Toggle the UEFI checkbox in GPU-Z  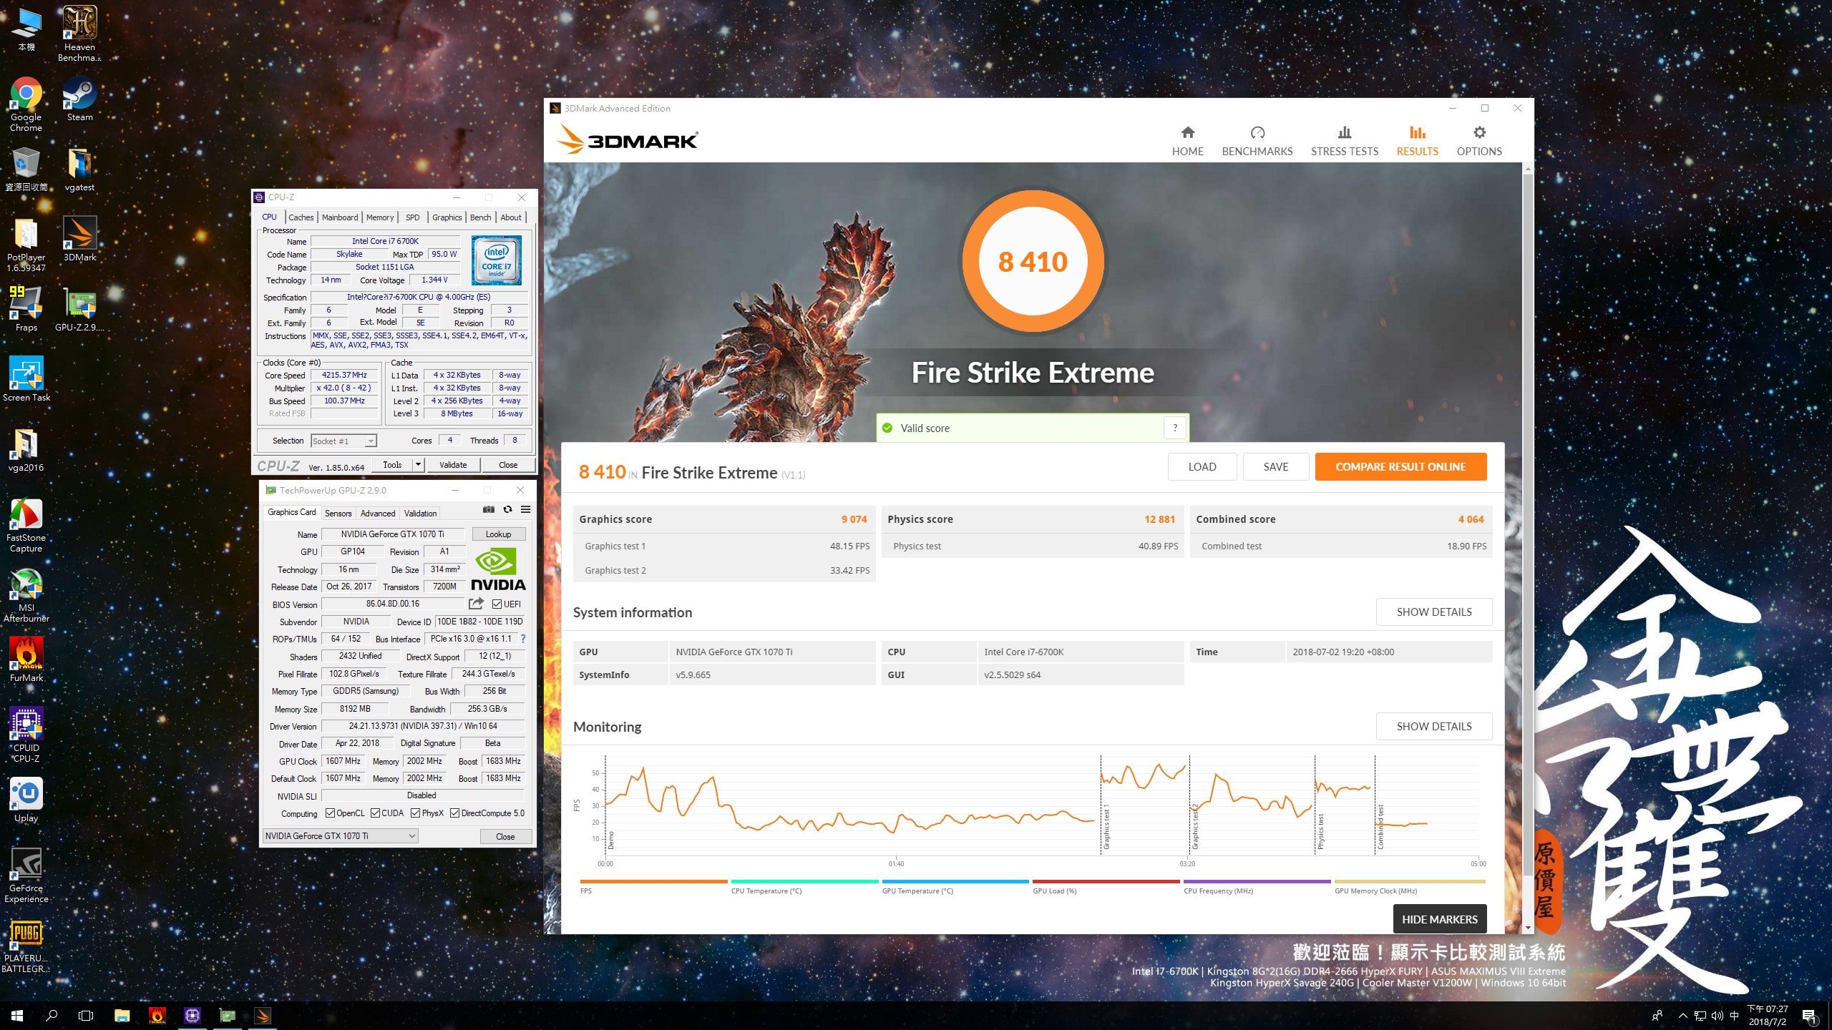[497, 604]
